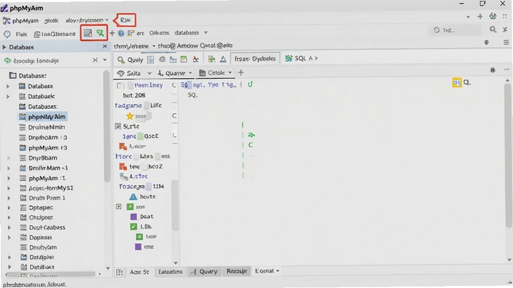
Task: Click the circle icon beside the Fials menu
Action: pos(7,34)
